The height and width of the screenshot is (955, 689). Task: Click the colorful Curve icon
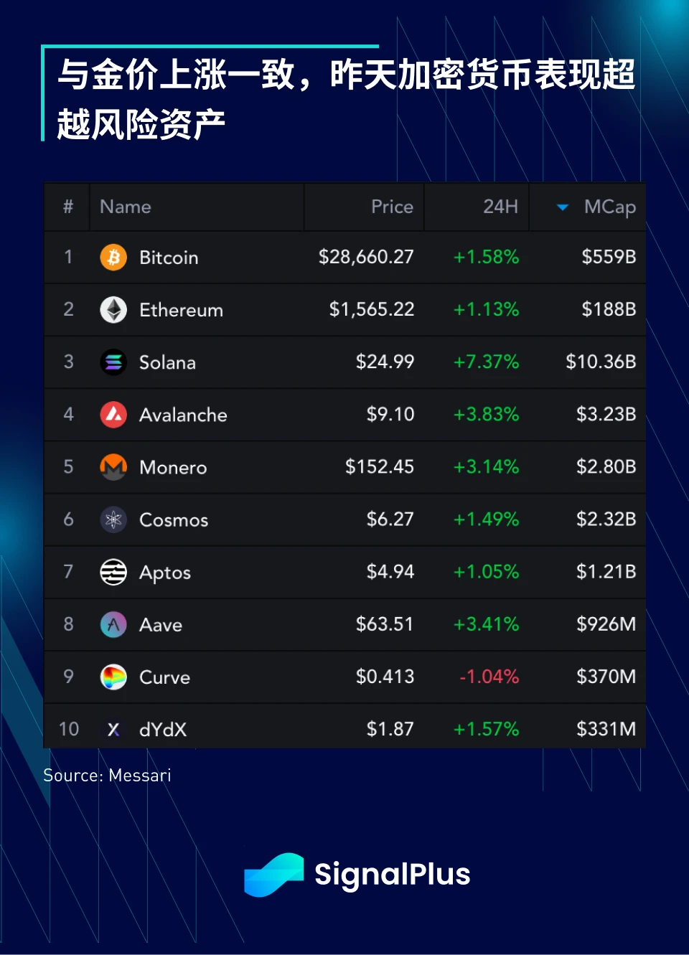[x=113, y=677]
